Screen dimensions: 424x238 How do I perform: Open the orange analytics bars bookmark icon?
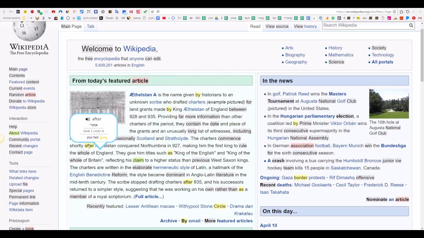click(327, 18)
